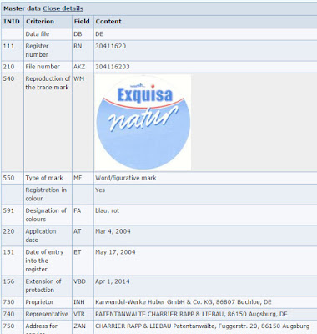Click the 'Reproduction of the trade mark' criterion

[48, 83]
